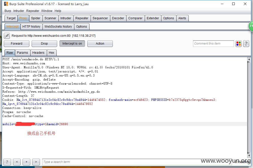
Task: Click the question mark help icon near comment field
Action: [x=246, y=44]
